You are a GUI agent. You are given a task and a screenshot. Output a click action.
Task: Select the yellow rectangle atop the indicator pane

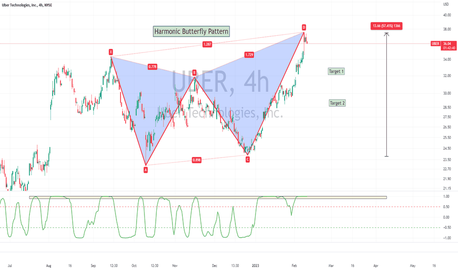[208, 198]
